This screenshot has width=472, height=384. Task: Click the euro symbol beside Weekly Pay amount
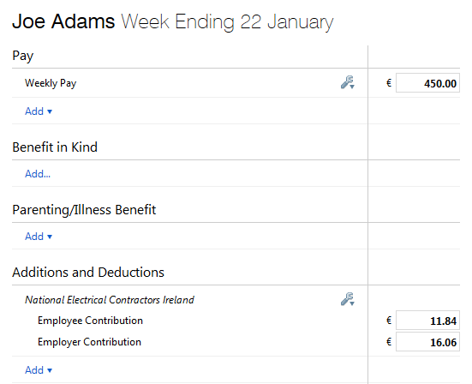pyautogui.click(x=389, y=83)
